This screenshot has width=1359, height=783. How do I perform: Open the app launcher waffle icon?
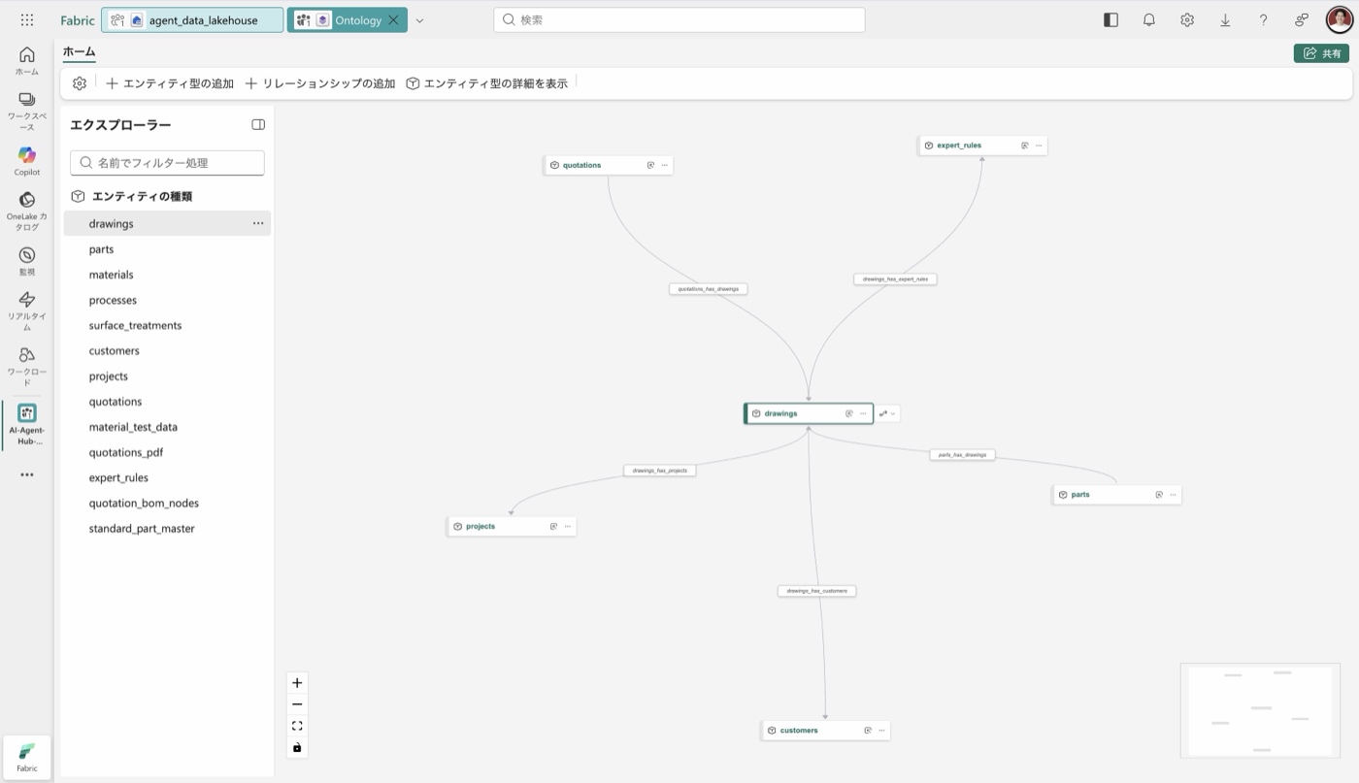tap(27, 19)
